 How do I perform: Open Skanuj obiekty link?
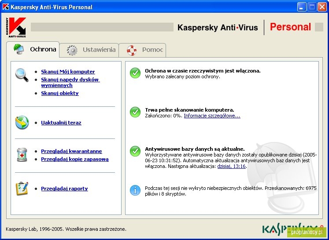coord(60,93)
